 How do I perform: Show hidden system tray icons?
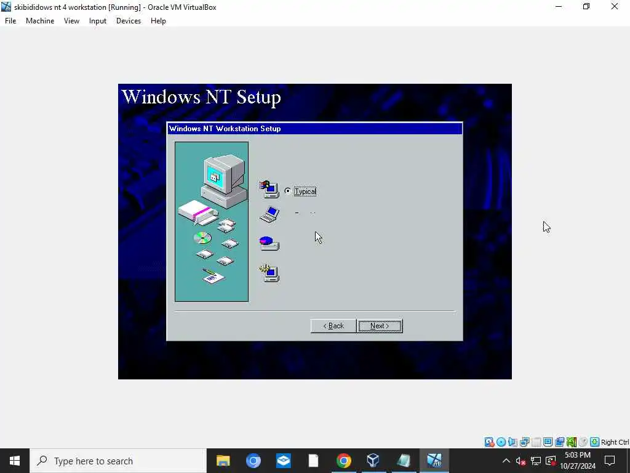coord(506,461)
